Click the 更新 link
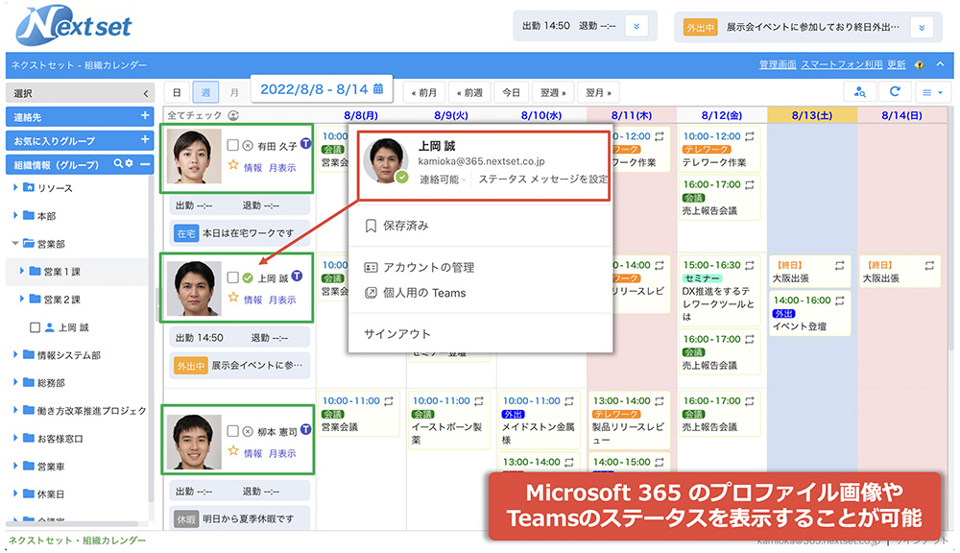This screenshot has width=960, height=553. (897, 65)
